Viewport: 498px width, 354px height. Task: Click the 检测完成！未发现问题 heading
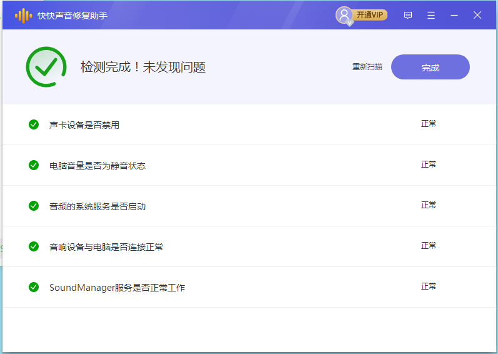coord(143,68)
